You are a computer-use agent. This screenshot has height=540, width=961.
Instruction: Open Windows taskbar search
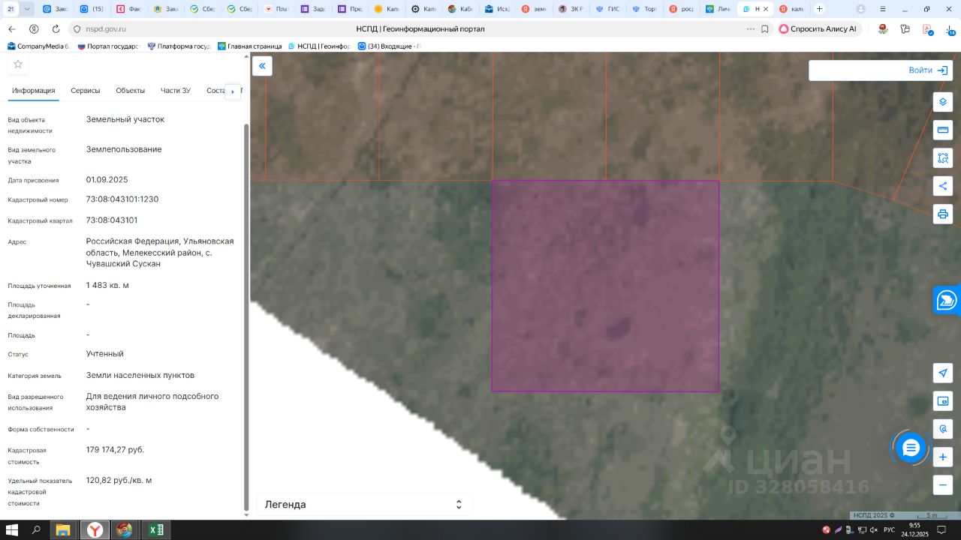click(36, 530)
